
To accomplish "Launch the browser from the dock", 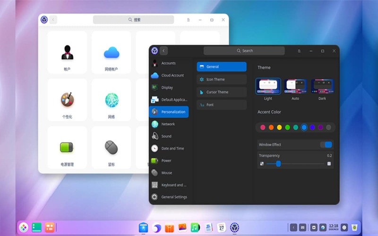I will tap(156, 228).
